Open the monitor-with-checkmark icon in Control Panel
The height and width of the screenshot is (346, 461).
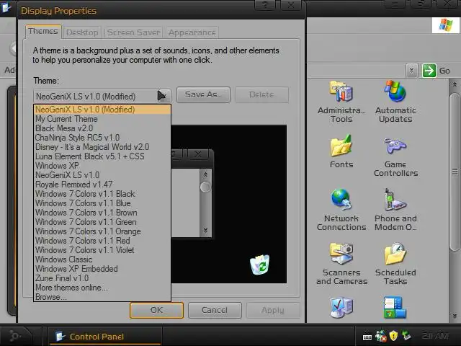coord(341,308)
